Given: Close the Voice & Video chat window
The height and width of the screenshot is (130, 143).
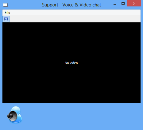Looking at the screenshot, I should (134, 4).
